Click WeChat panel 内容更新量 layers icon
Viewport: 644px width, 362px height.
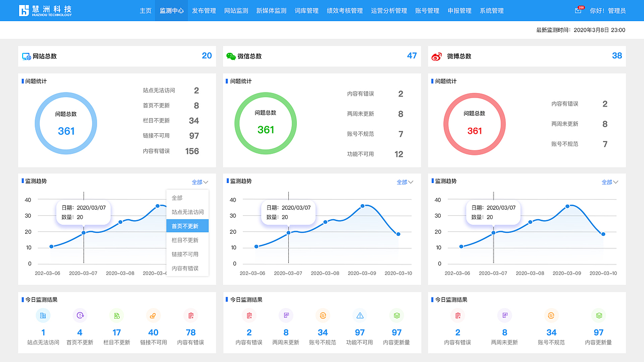pos(397,315)
